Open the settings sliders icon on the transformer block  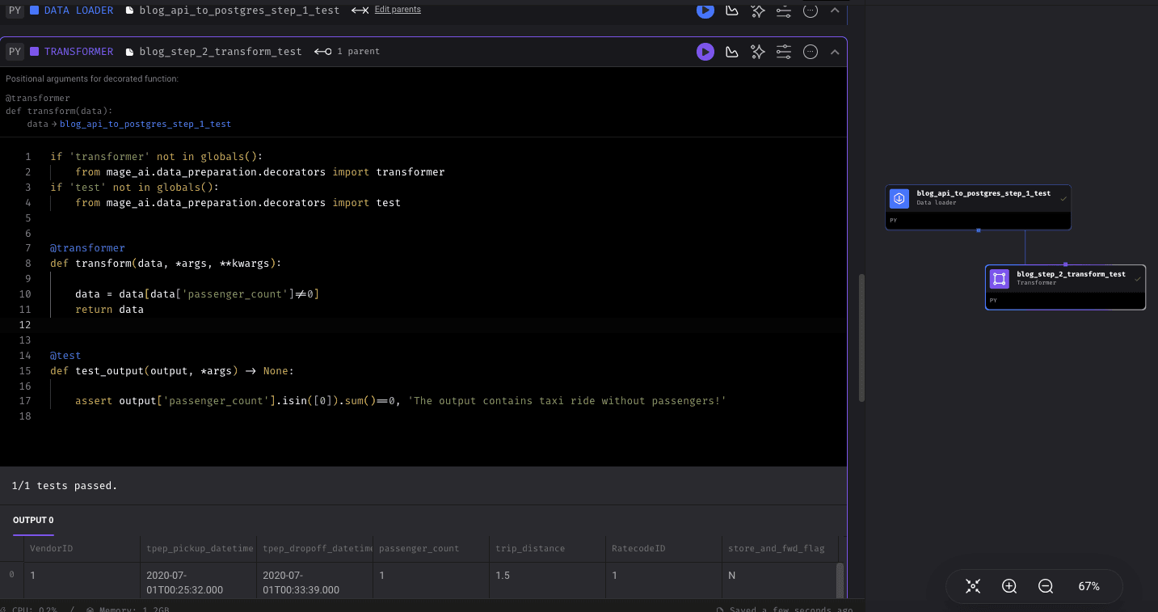[x=783, y=52]
